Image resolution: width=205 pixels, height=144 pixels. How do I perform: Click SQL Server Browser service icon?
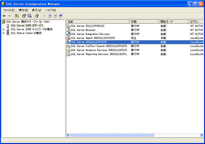click(69, 30)
